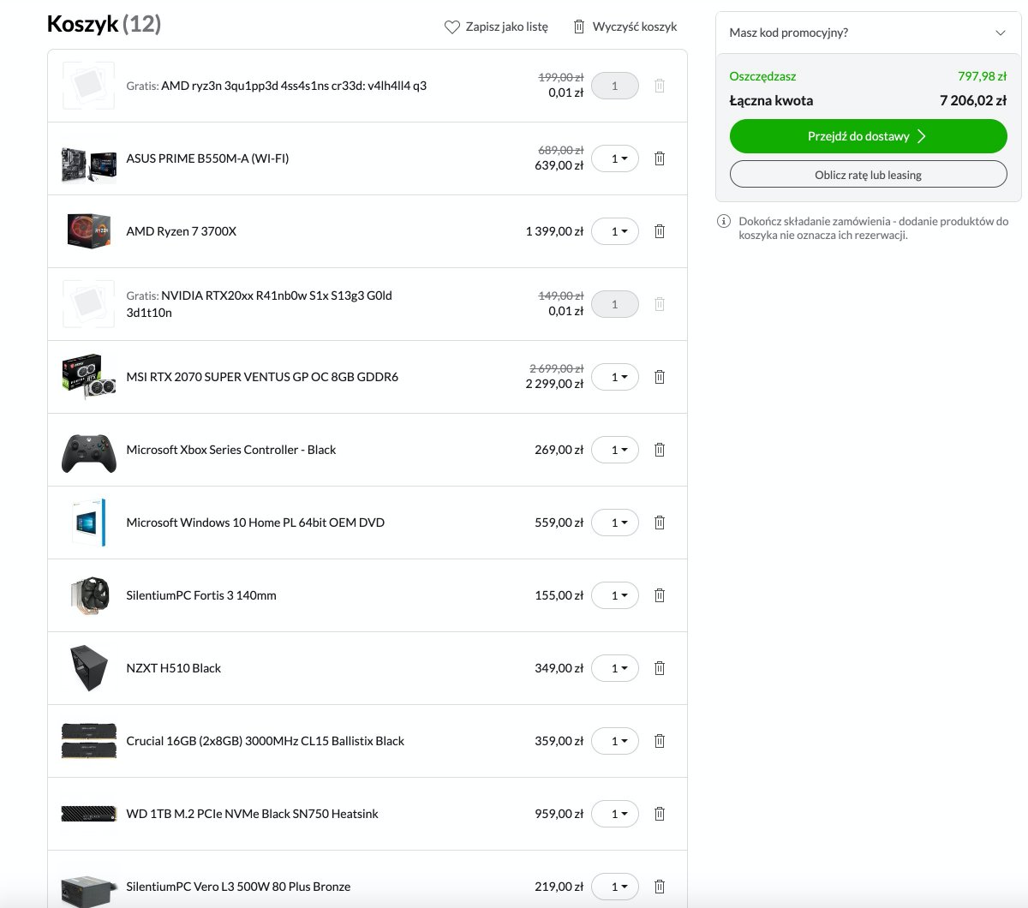Click the total amount 7 206,02 zł
Viewport: 1028px width, 908px height.
click(972, 100)
